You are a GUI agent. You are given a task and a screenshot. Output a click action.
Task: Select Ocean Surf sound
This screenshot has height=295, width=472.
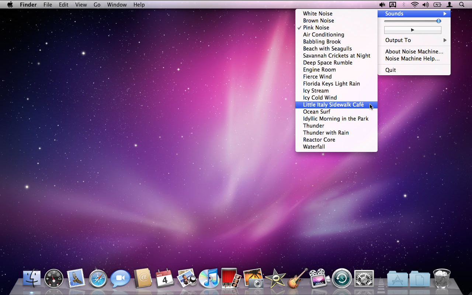[x=336, y=112]
